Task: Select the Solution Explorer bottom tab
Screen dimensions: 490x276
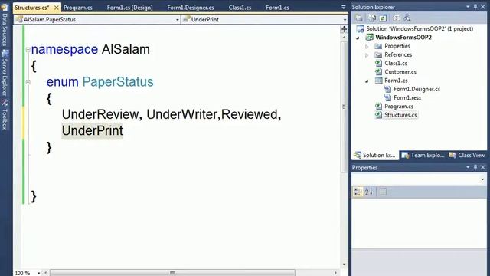Action: tap(374, 155)
